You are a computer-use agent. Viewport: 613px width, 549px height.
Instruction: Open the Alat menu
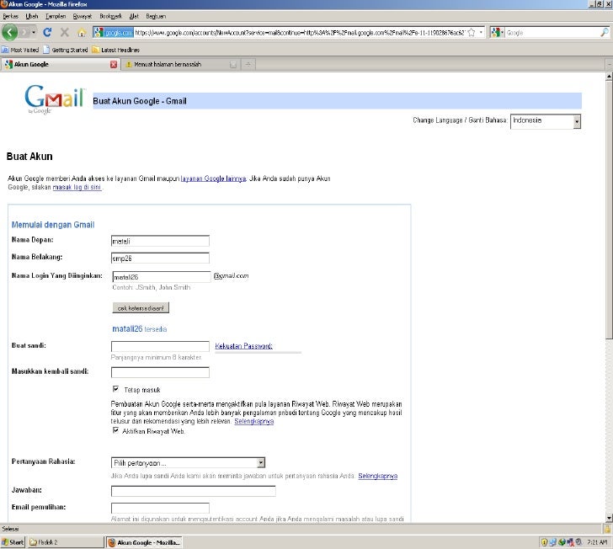point(134,16)
